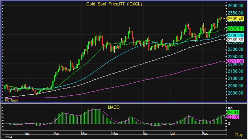This screenshot has width=248, height=140.
Task: Click the magenta 22.10 MACD signal label
Action: 233,117
